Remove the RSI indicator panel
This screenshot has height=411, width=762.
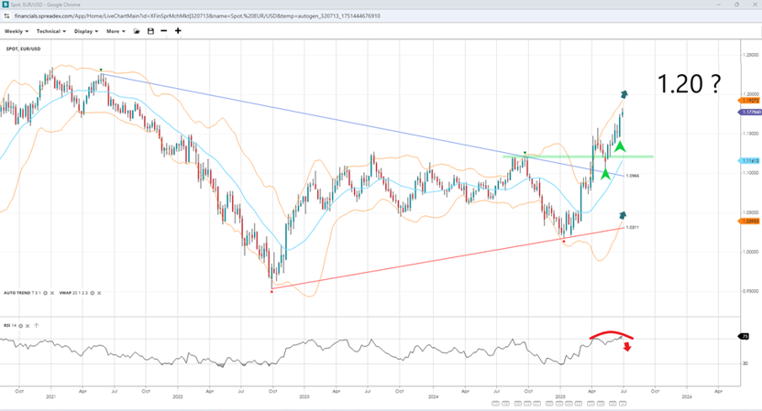tap(28, 326)
